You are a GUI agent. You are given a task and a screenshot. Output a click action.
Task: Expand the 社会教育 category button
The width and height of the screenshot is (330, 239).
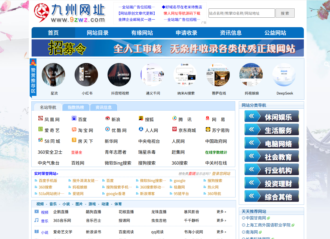click(x=272, y=156)
